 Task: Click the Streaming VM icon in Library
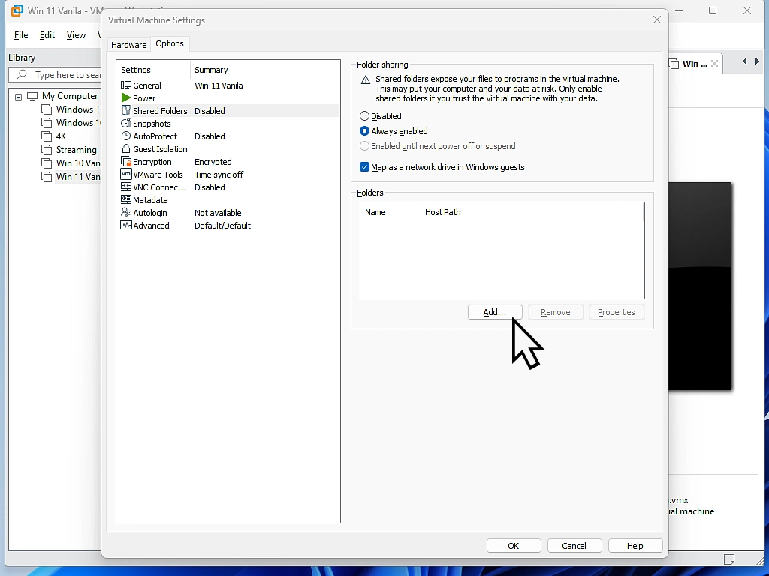tap(47, 150)
